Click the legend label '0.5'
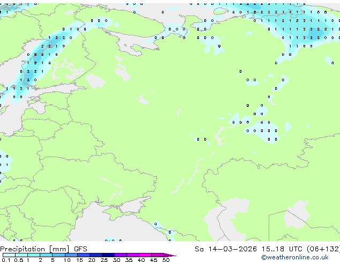This screenshot has height=262, width=340. (19, 260)
